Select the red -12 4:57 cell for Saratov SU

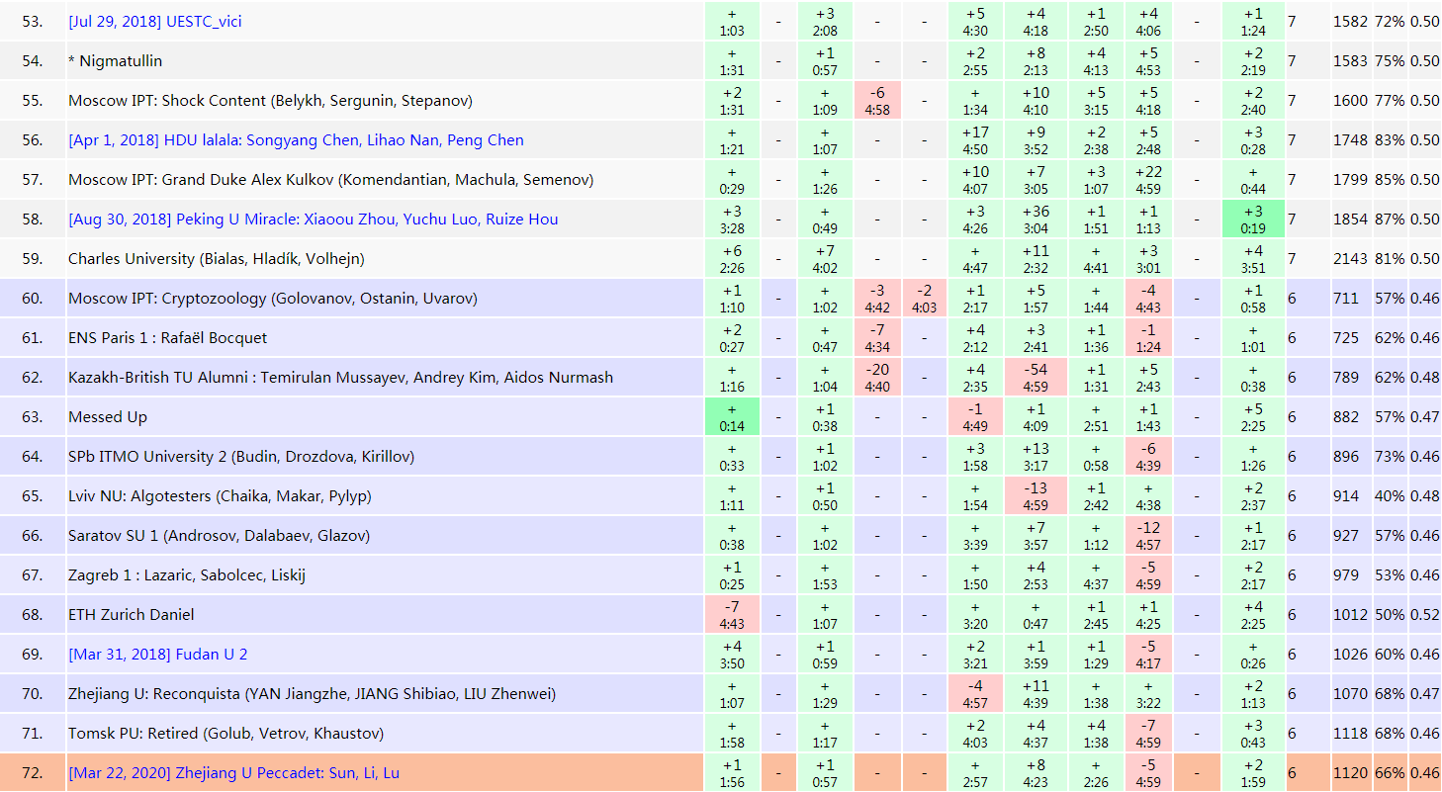pyautogui.click(x=1148, y=536)
